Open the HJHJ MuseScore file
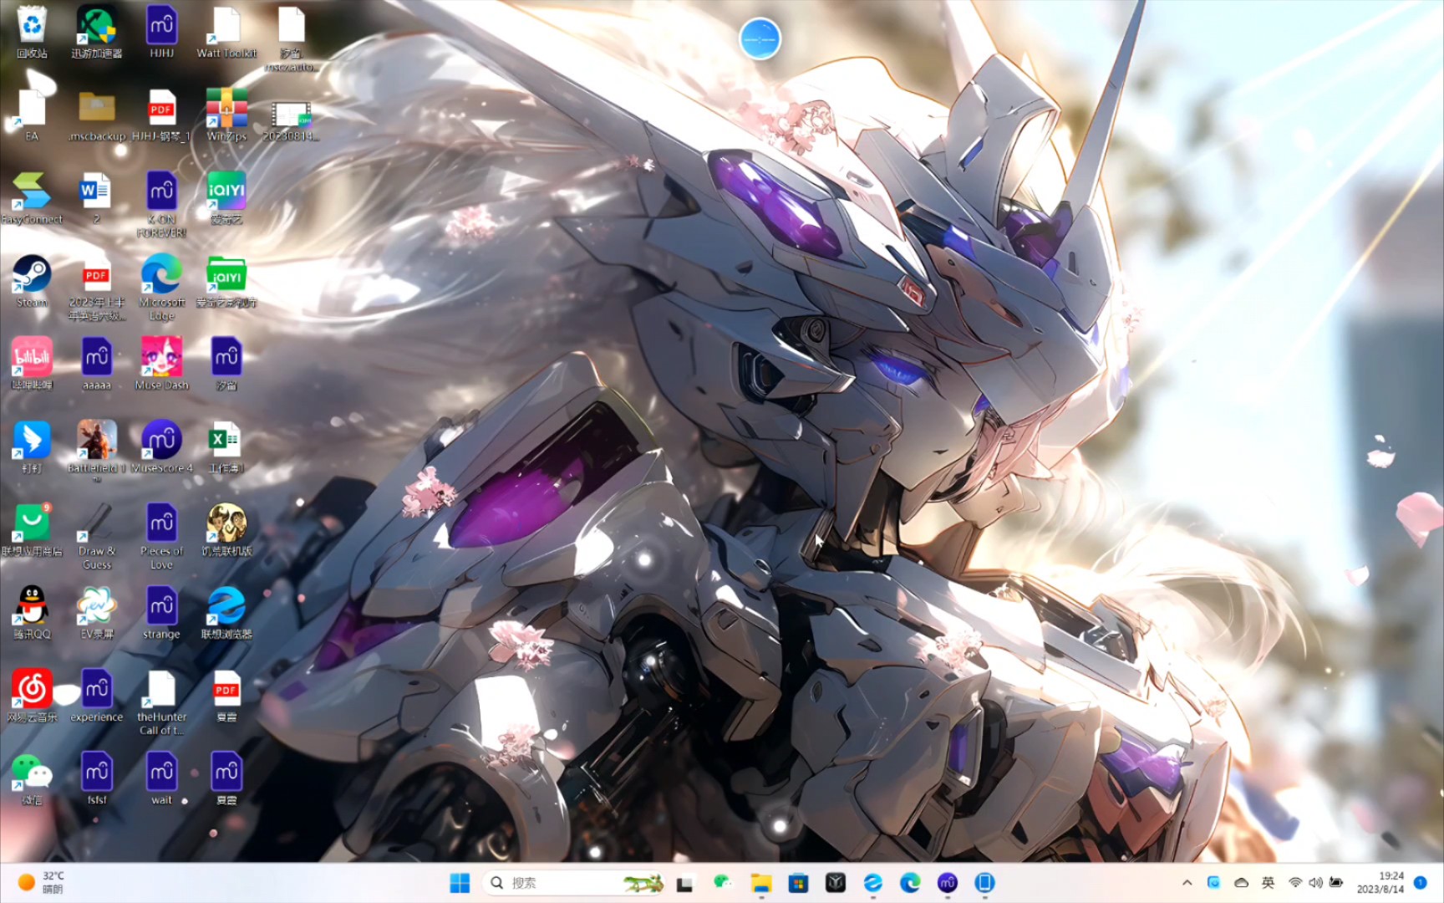The width and height of the screenshot is (1444, 903). pos(161,32)
